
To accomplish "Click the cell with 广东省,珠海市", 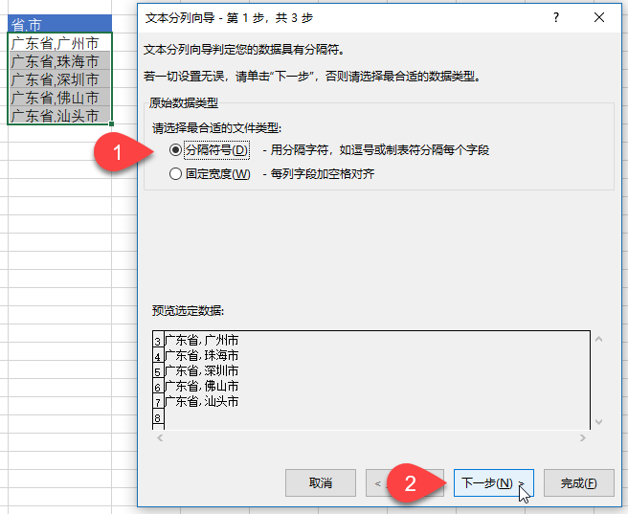I will (59, 61).
